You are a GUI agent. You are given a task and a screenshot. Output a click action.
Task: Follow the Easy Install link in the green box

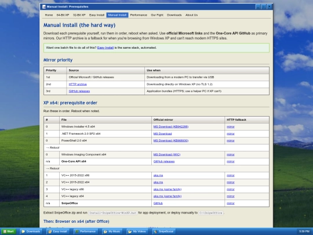point(105,48)
